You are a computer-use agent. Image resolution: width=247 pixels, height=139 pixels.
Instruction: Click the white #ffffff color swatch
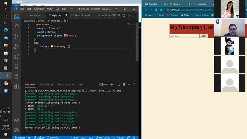tap(52, 46)
